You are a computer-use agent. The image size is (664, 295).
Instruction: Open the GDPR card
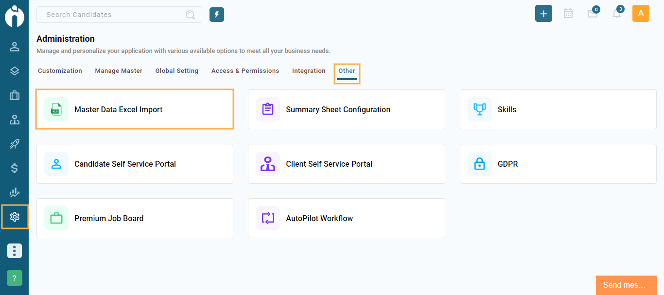click(559, 164)
